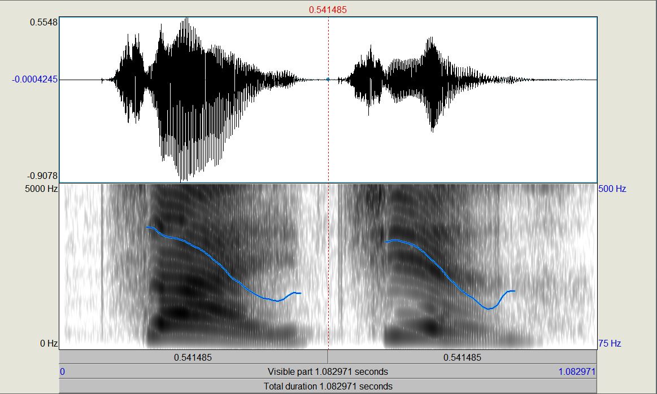
Task: Click the first blue pitch contour's starting point
Action: pyautogui.click(x=147, y=227)
